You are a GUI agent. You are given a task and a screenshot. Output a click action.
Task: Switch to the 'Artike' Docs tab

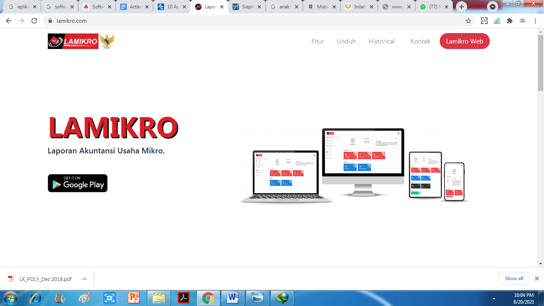(134, 7)
